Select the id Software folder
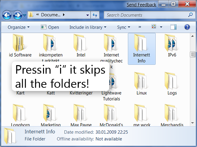The image size is (197, 147). [20, 46]
